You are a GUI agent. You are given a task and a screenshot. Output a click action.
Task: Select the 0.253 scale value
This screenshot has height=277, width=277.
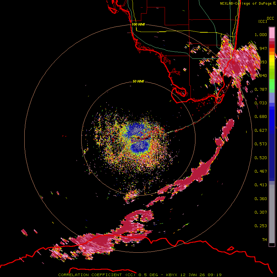click(261, 226)
